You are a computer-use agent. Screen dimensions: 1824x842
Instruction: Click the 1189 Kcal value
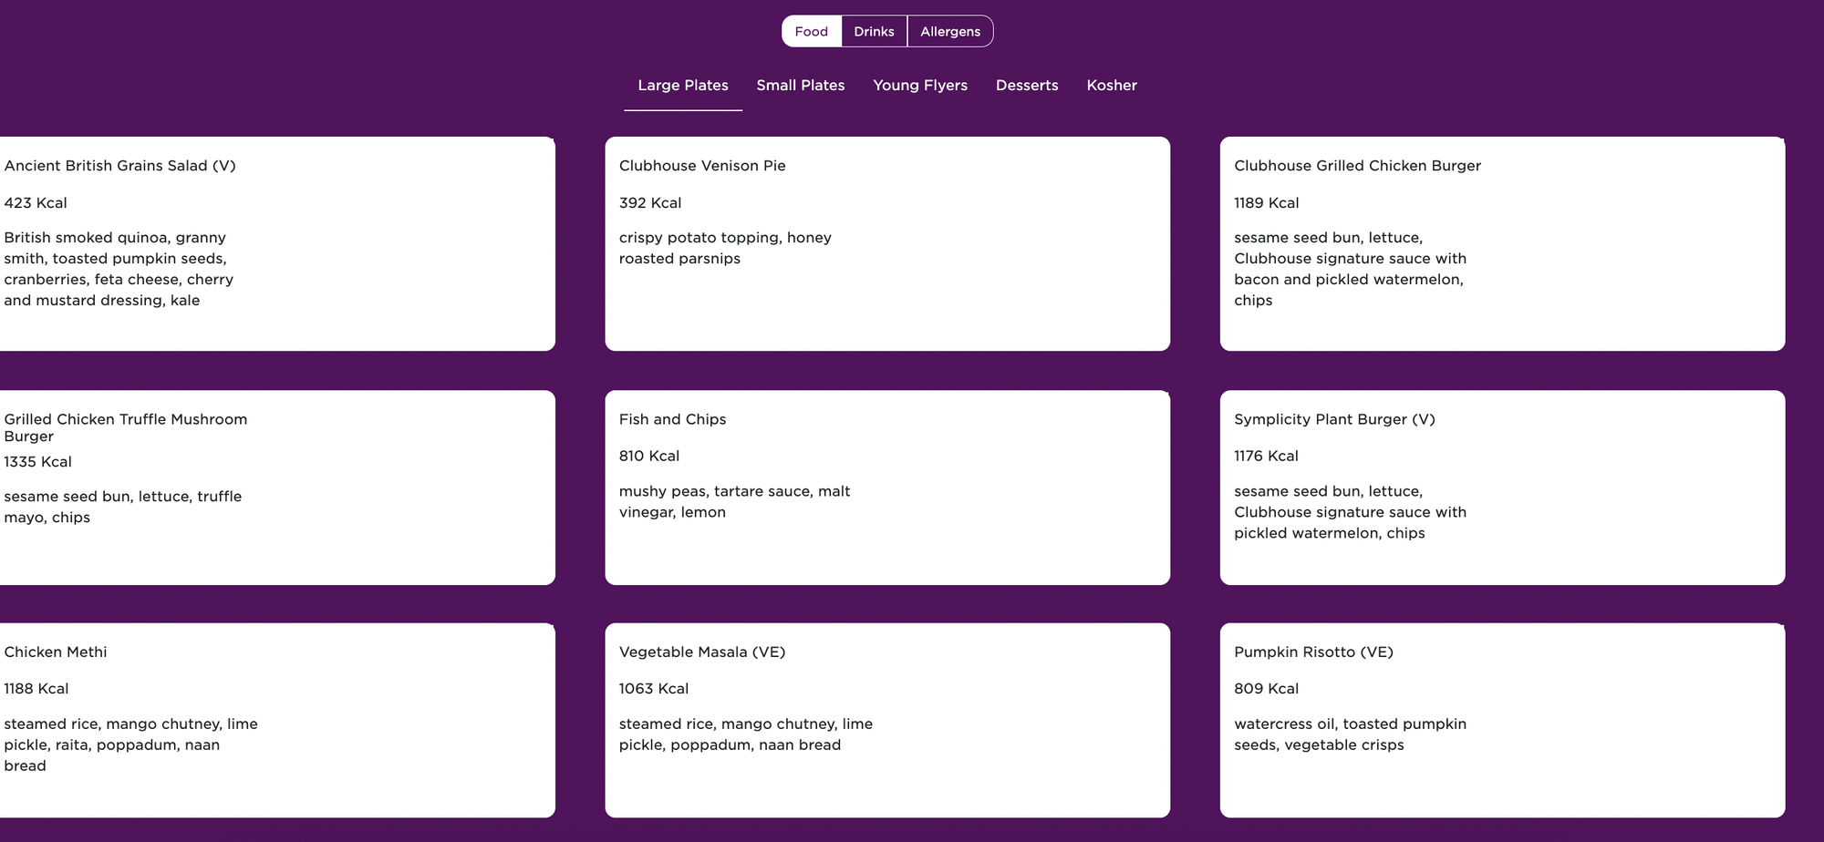(x=1267, y=203)
